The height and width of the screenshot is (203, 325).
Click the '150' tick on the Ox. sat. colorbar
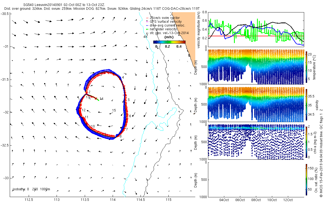[311, 169]
